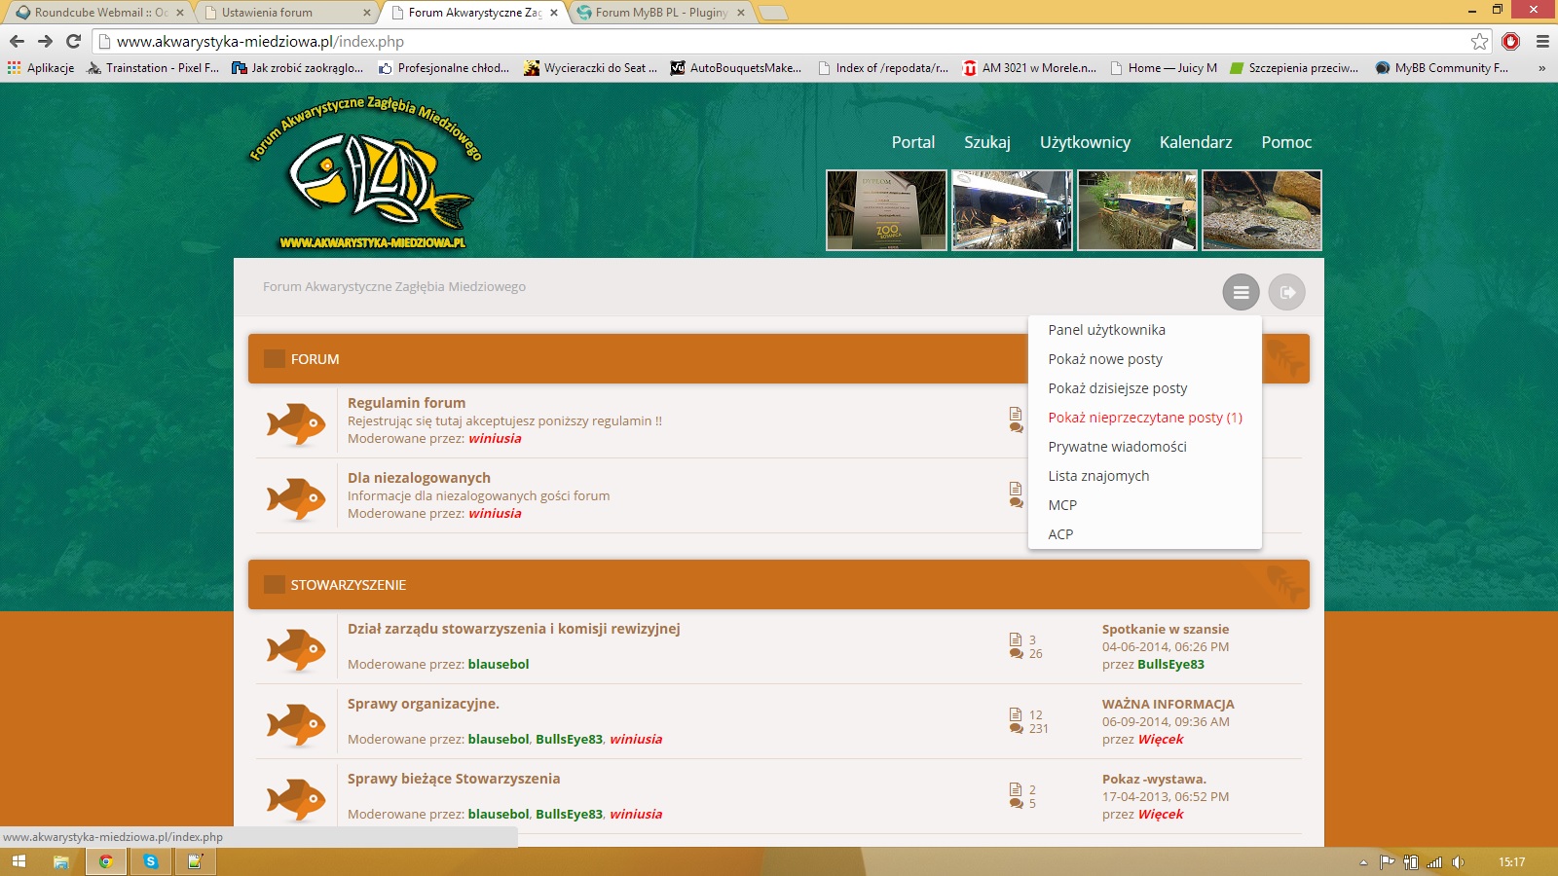This screenshot has width=1558, height=876.
Task: Click the address bar URL field
Action: click(779, 41)
